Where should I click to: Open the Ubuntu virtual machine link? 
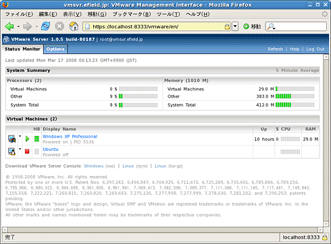pos(51,149)
